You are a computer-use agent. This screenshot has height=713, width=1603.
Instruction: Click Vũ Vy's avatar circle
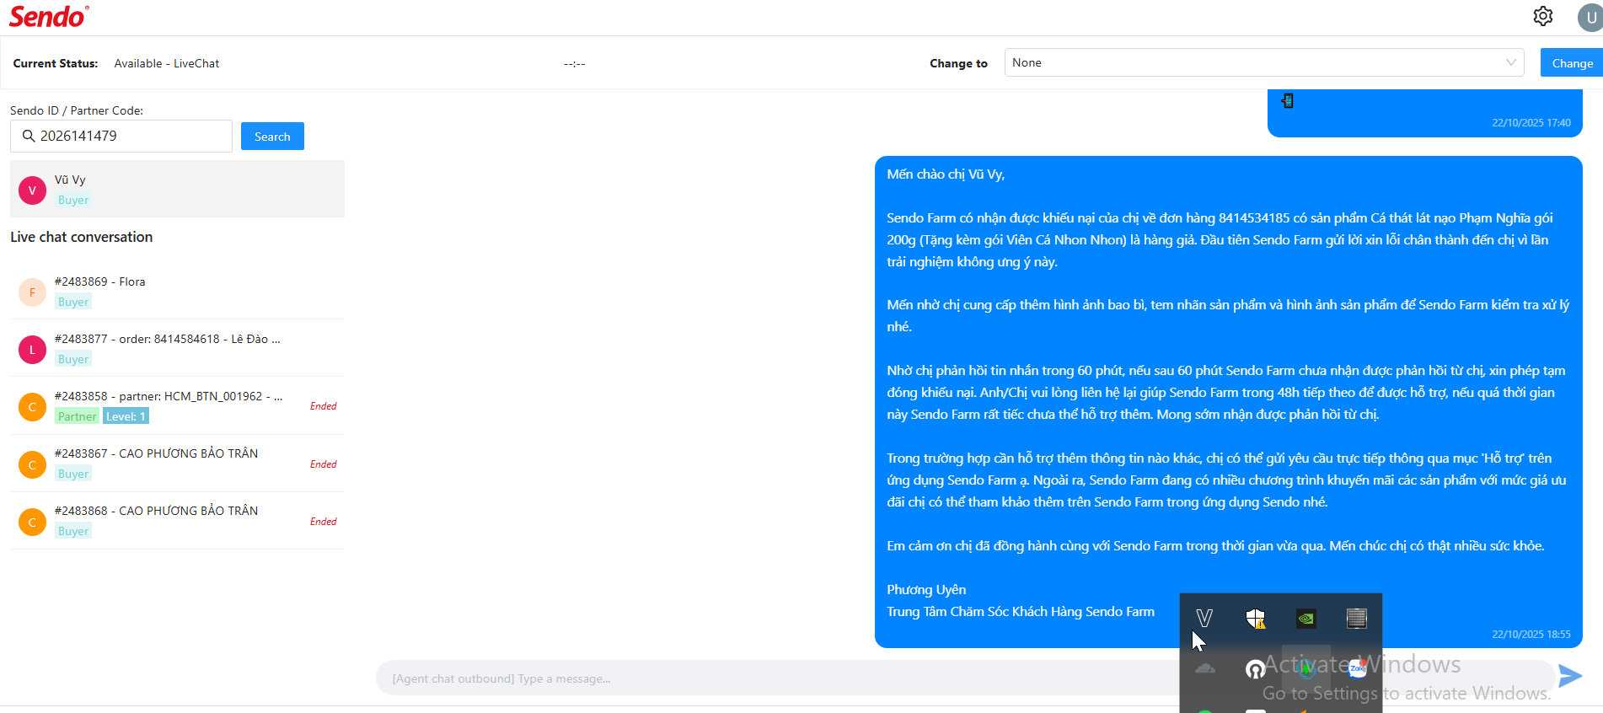click(32, 190)
